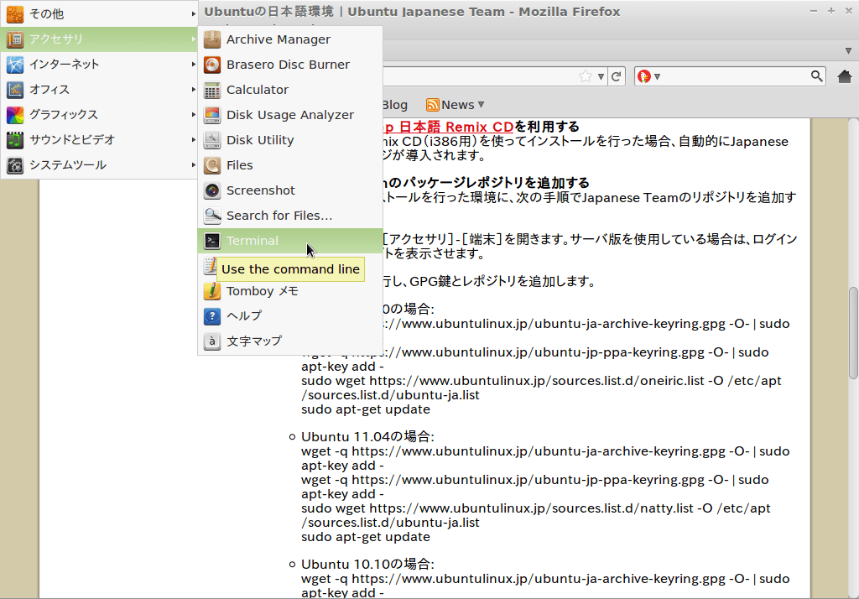Viewport: 859px width, 599px height.
Task: Click the help question mark icon
Action: click(212, 316)
